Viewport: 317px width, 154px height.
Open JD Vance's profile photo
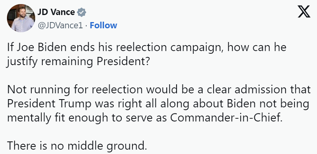click(x=21, y=18)
